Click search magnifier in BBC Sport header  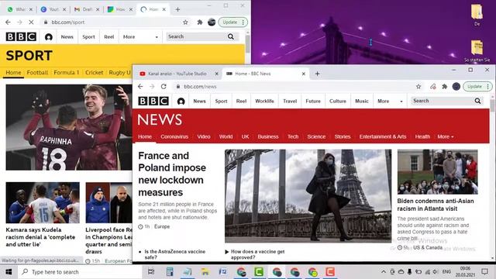coord(231,36)
